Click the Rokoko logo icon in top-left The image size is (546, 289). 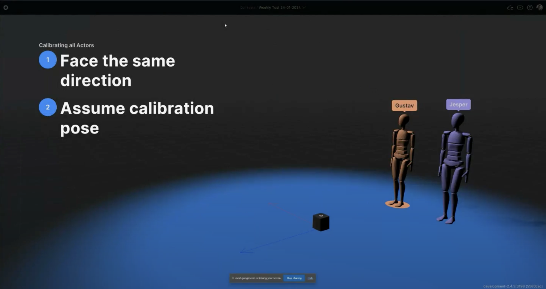[x=6, y=8]
